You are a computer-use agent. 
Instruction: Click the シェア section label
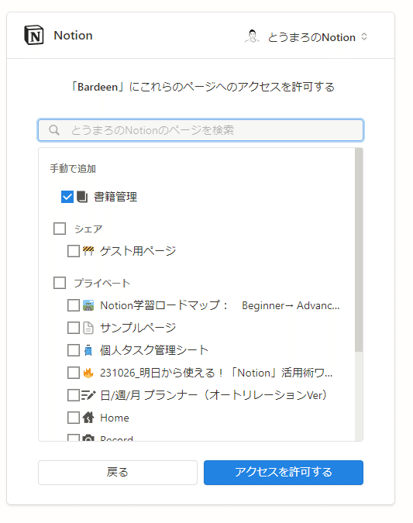pos(88,229)
